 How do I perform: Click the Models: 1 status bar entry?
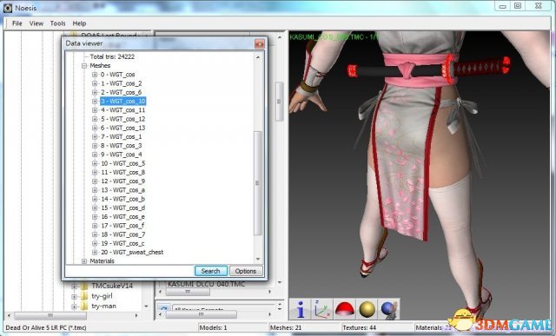(x=213, y=327)
